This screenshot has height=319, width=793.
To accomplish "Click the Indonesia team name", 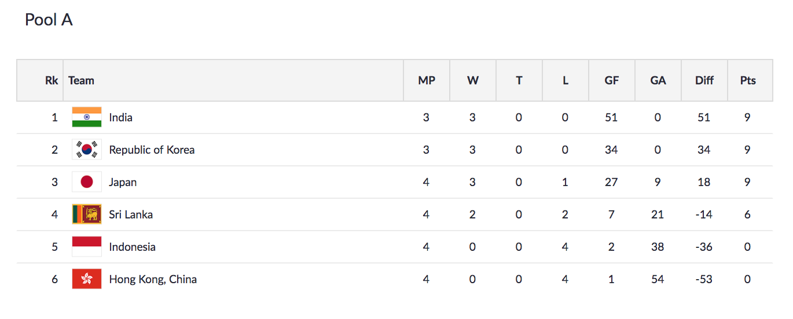I will (x=132, y=247).
